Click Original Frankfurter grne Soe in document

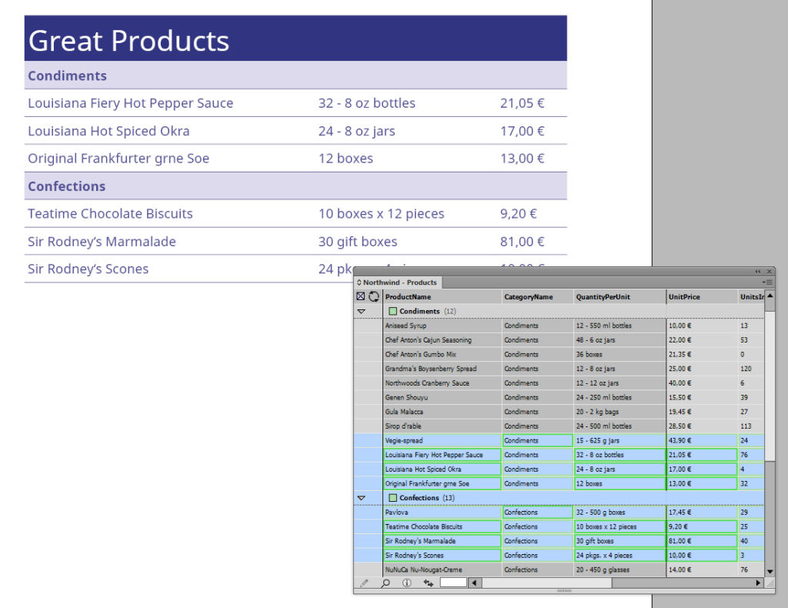pyautogui.click(x=119, y=159)
